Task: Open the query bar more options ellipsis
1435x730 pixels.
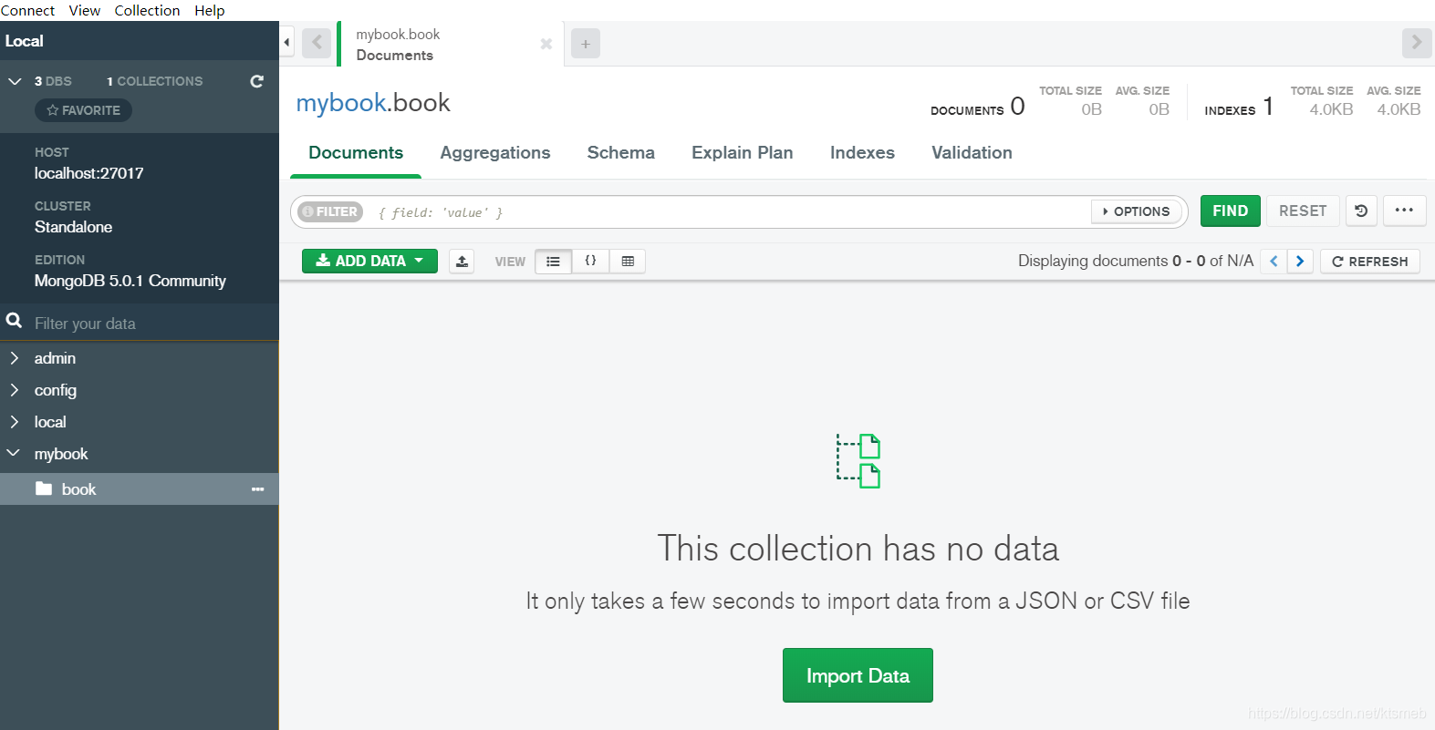Action: point(1404,211)
